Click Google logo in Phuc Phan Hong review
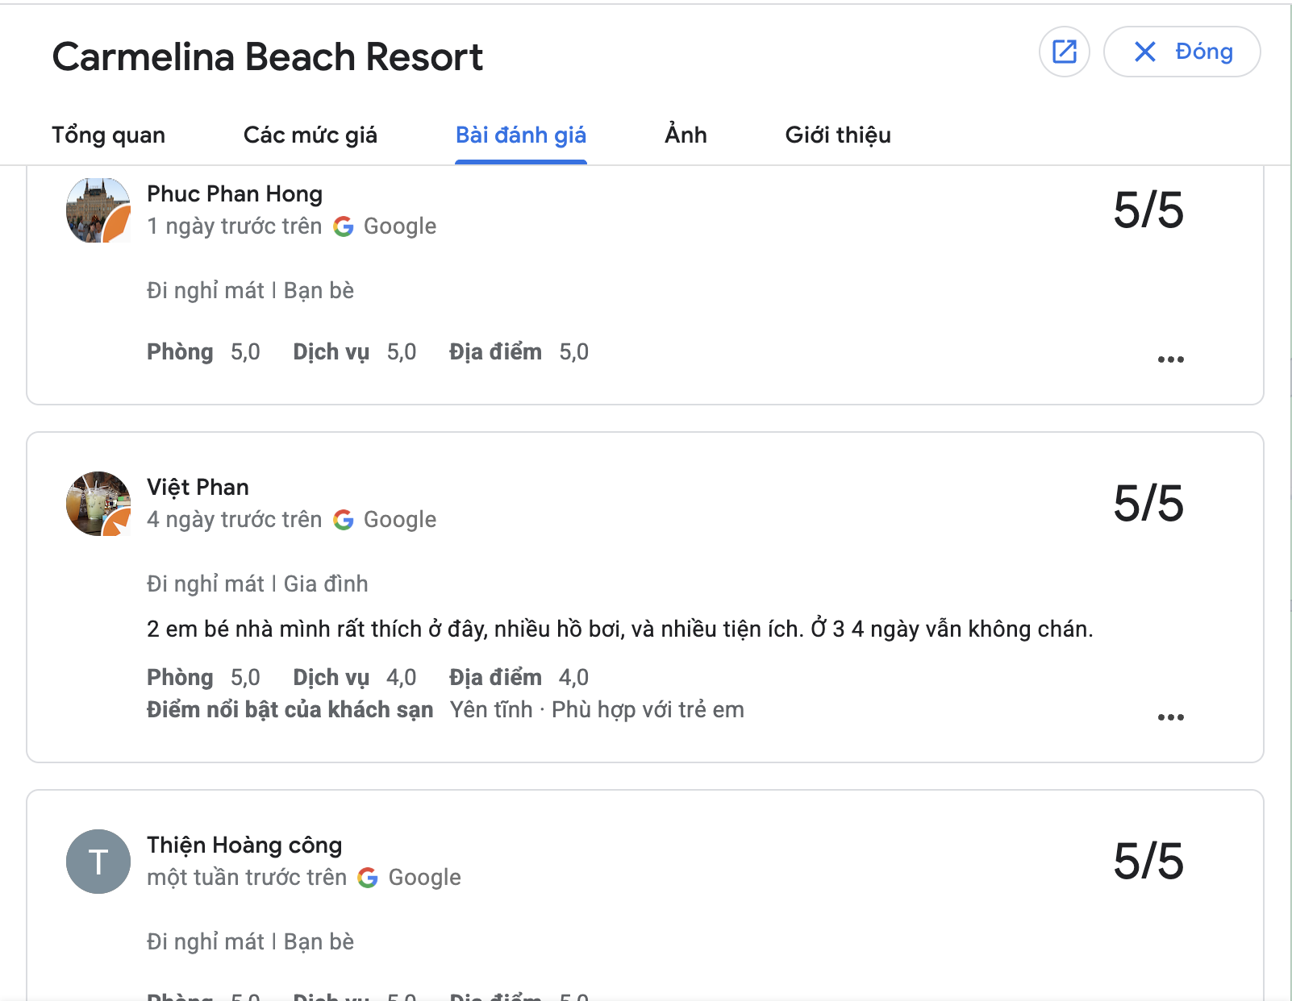The height and width of the screenshot is (1001, 1292). 344,226
